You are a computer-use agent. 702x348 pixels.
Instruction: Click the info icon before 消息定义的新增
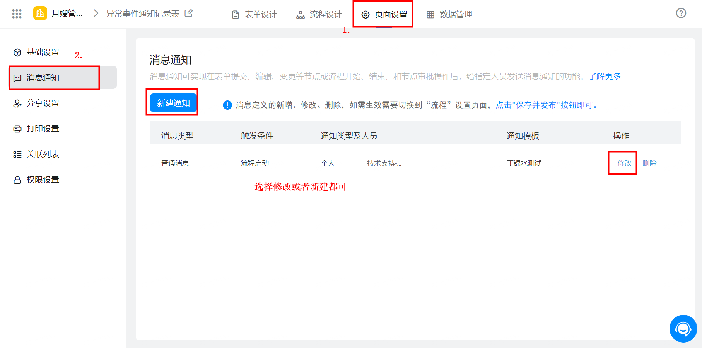[227, 105]
